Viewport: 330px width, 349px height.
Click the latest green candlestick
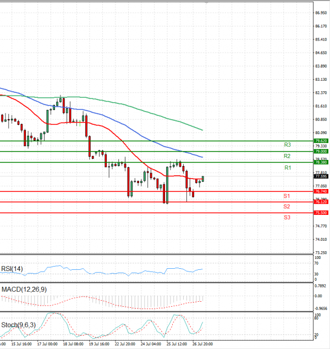(203, 179)
